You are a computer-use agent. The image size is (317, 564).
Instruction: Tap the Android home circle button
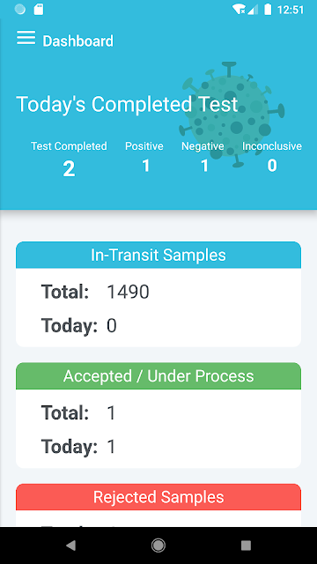click(158, 545)
